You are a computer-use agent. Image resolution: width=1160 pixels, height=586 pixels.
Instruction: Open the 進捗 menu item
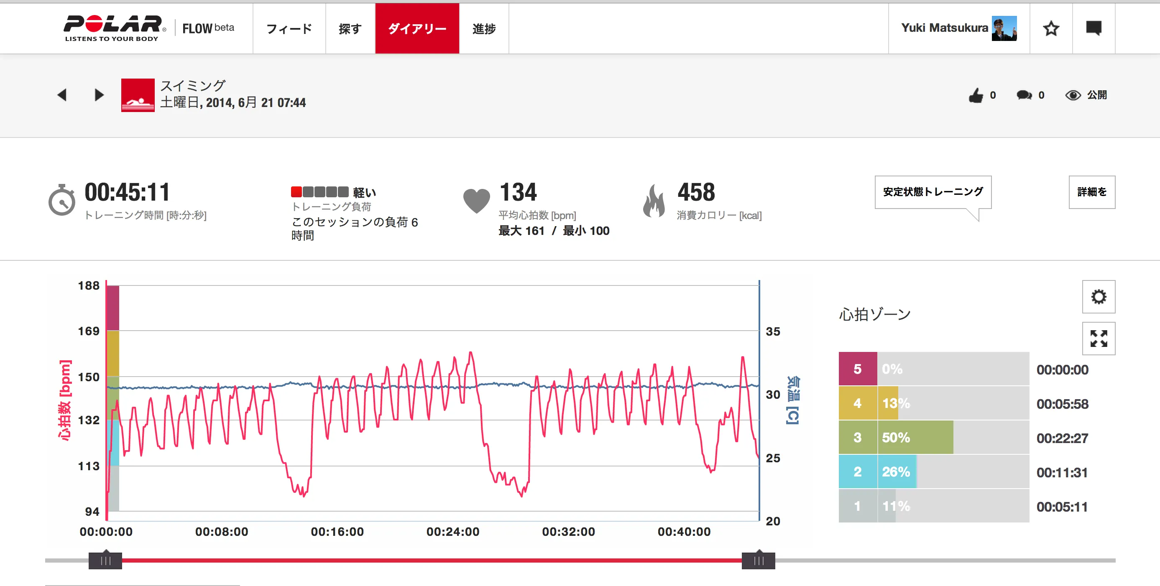pyautogui.click(x=484, y=29)
